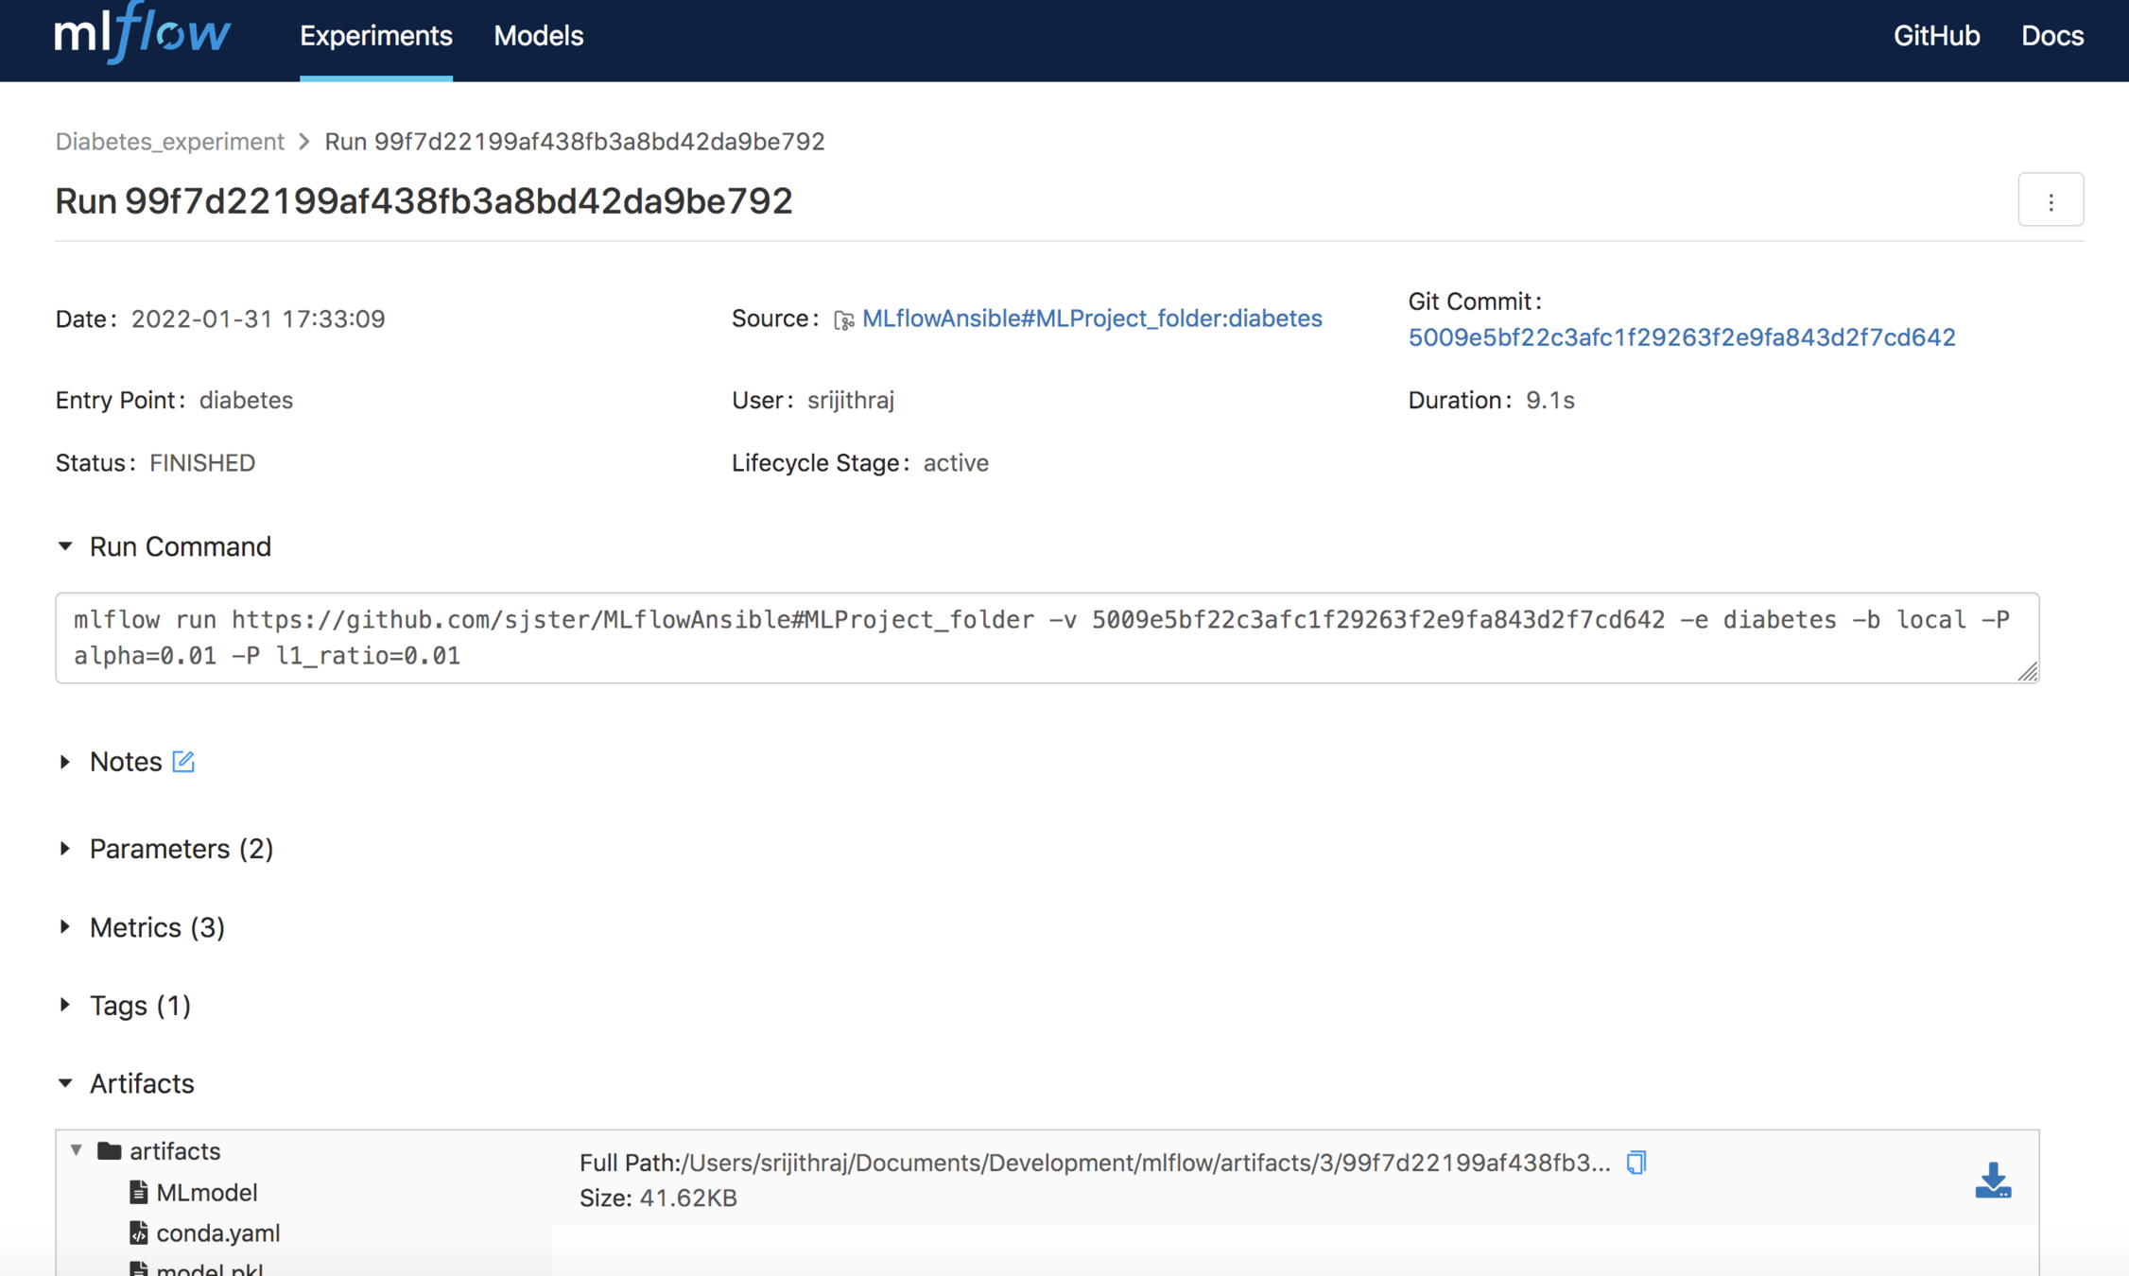Viewport: 2129px width, 1276px height.
Task: Click the MLmodel file icon
Action: click(x=139, y=1193)
